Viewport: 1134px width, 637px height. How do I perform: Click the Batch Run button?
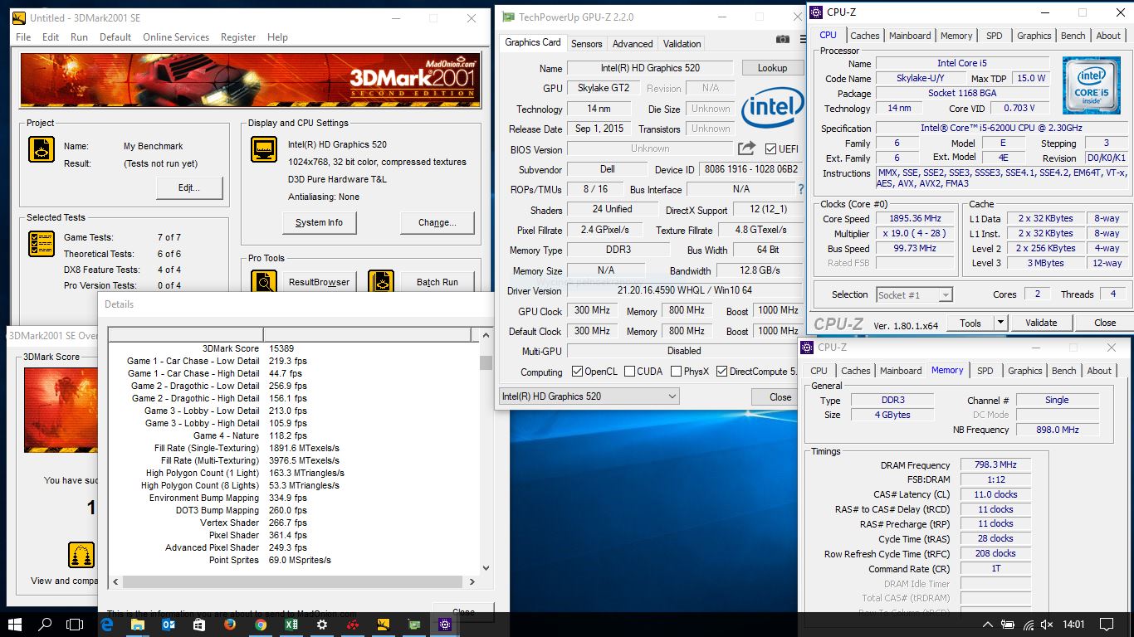(437, 282)
